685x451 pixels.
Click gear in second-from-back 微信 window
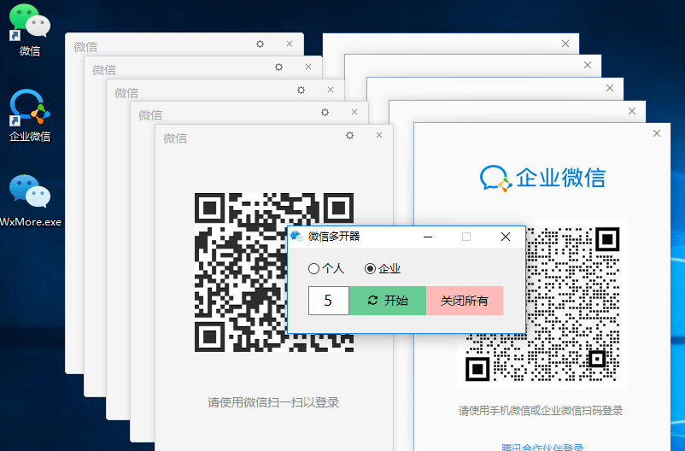tap(278, 67)
